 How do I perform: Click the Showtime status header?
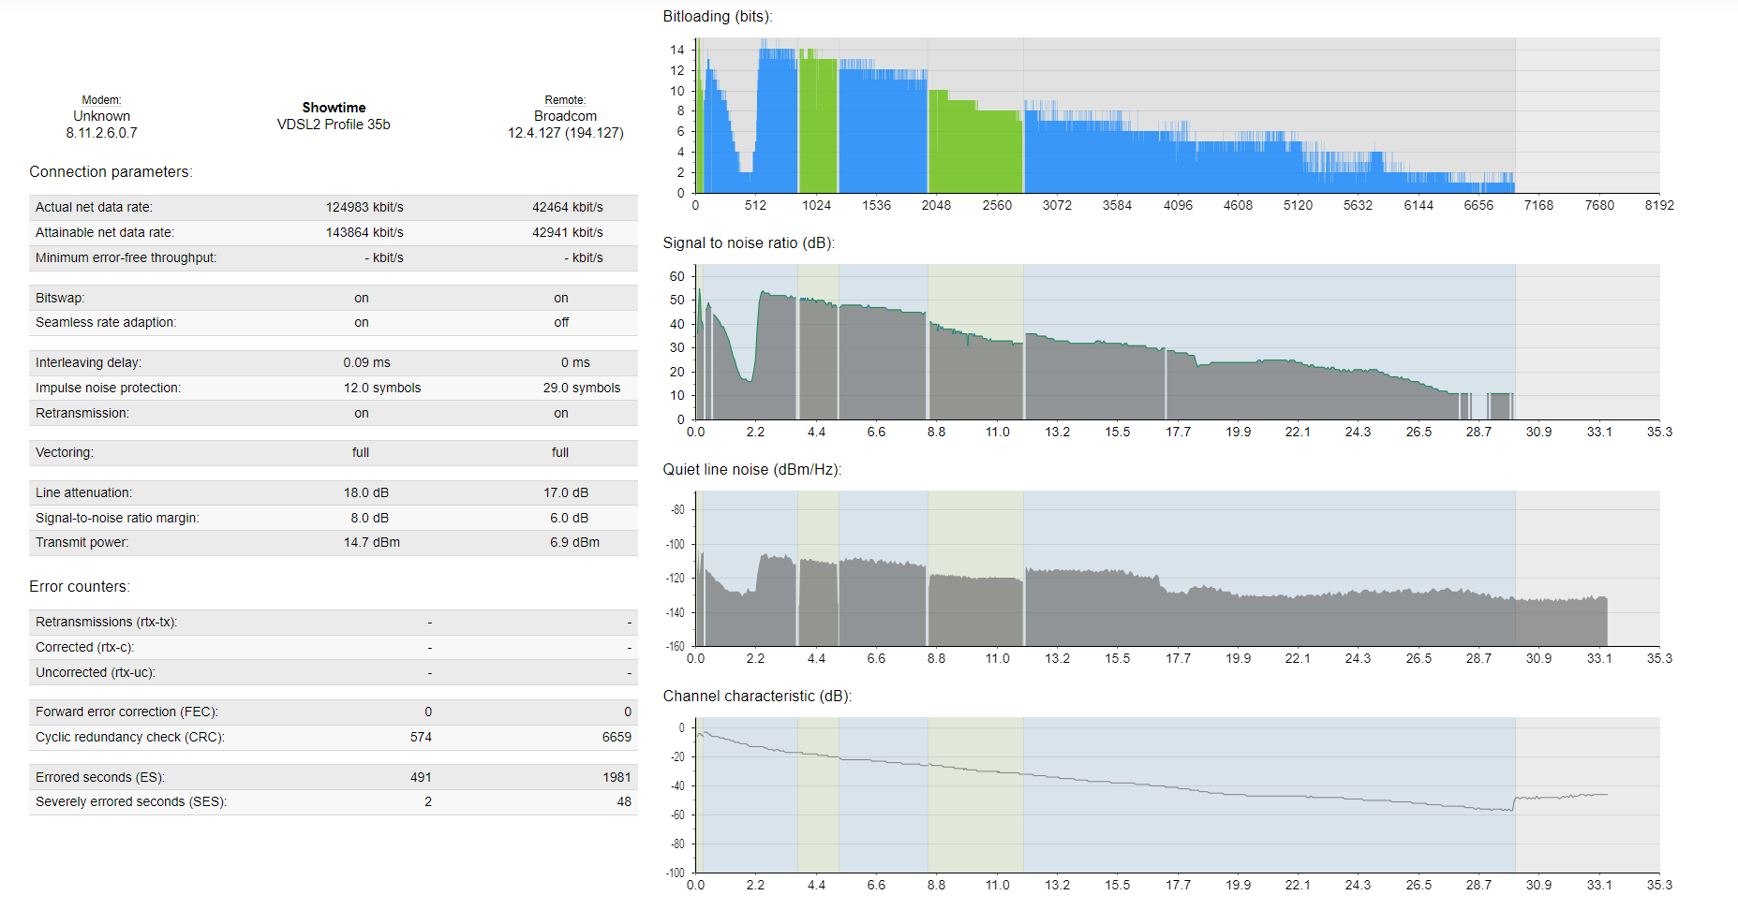tap(334, 107)
